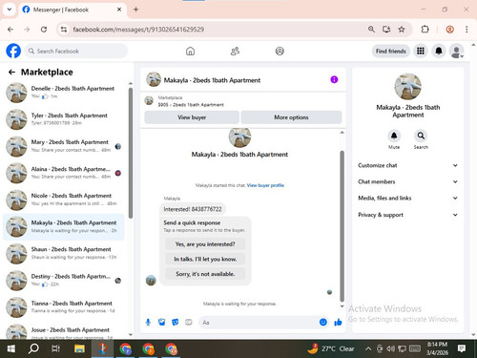
Task: Open Windows notification center icon
Action: pos(462,348)
